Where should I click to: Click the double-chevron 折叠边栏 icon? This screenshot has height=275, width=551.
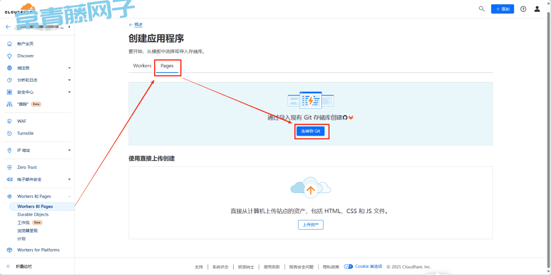tap(8, 266)
